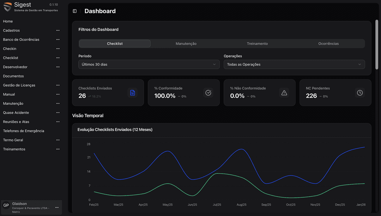Open the Cadastros submenu ellipsis icon

pos(58,30)
